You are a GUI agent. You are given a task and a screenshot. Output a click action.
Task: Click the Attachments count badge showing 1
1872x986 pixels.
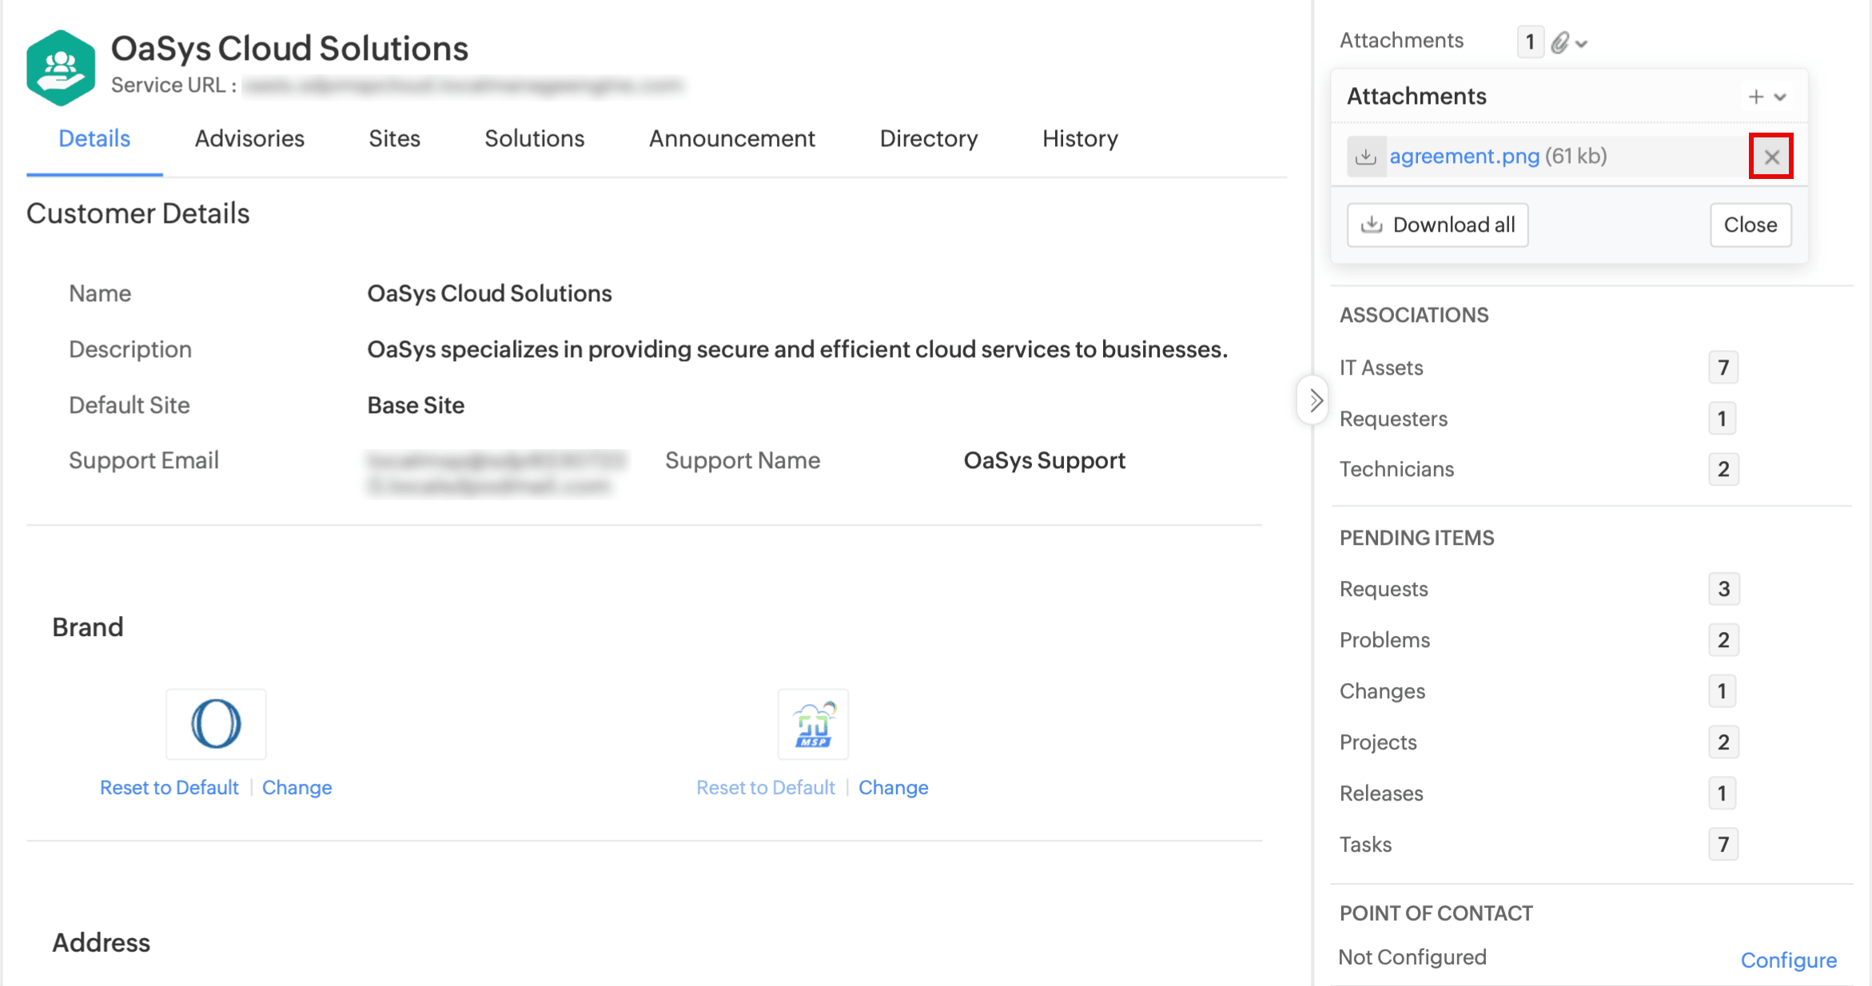tap(1529, 42)
